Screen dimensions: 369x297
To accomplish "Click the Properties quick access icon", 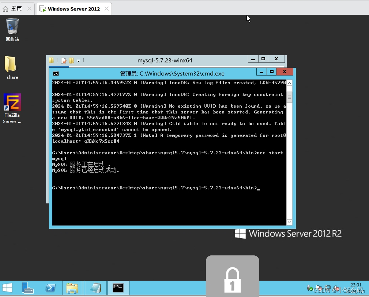I will click(x=64, y=61).
